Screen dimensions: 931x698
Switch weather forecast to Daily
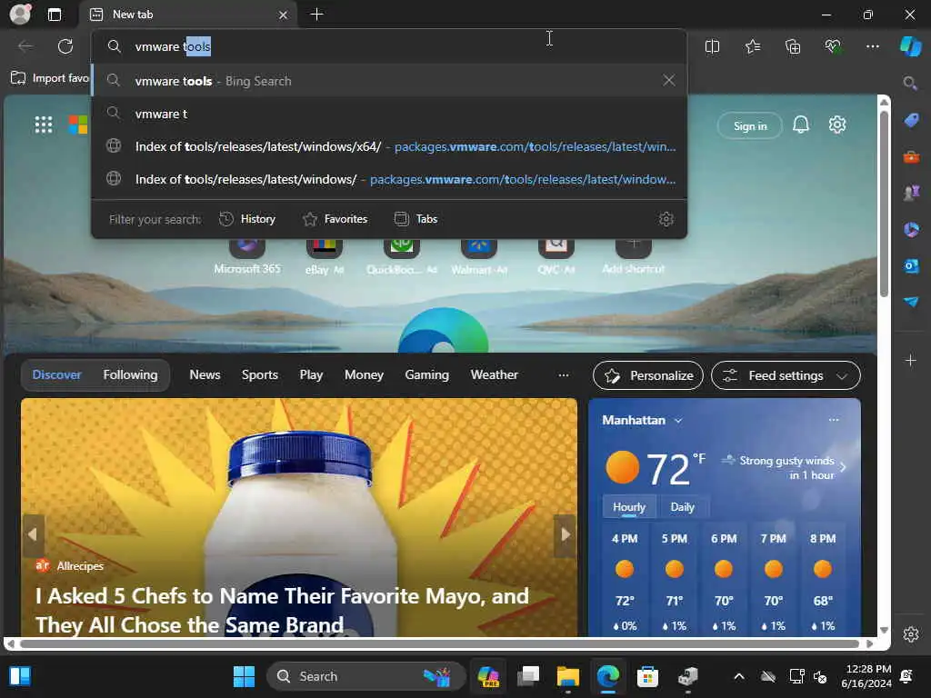(682, 507)
